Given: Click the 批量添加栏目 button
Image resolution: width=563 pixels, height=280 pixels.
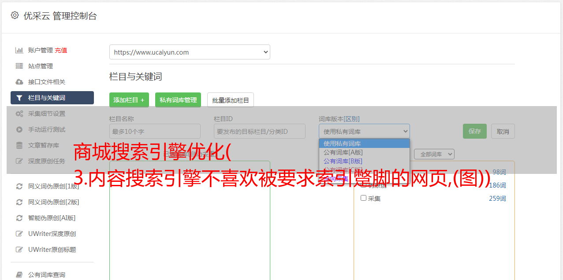Looking at the screenshot, I should 231,100.
